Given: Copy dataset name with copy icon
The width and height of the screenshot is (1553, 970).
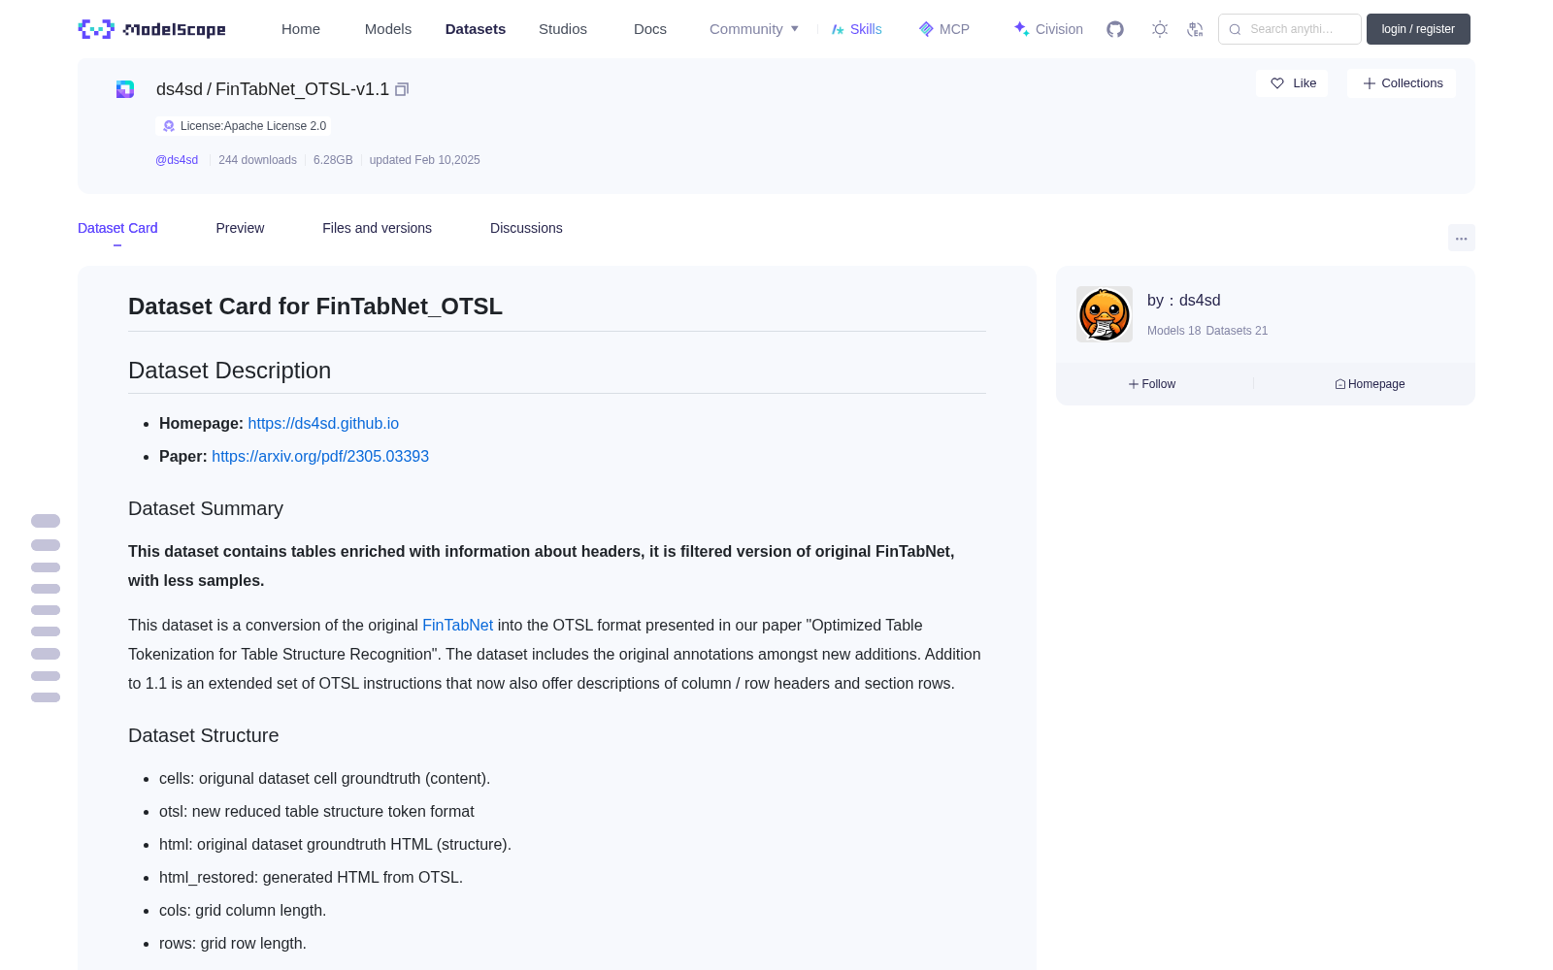Looking at the screenshot, I should point(402,89).
